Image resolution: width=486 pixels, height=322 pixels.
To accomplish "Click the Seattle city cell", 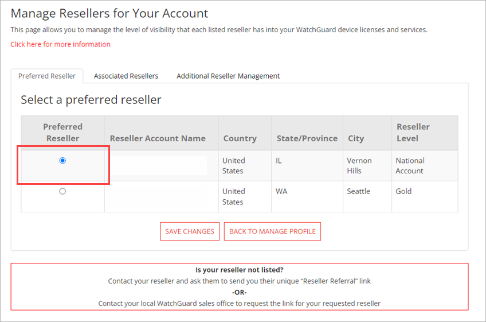I will 359,191.
